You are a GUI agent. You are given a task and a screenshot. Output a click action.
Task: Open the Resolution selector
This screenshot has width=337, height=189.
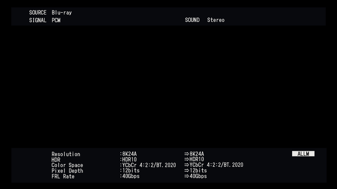[x=66, y=154]
